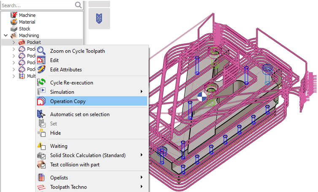Choose Automatic set on selection

(x=80, y=114)
